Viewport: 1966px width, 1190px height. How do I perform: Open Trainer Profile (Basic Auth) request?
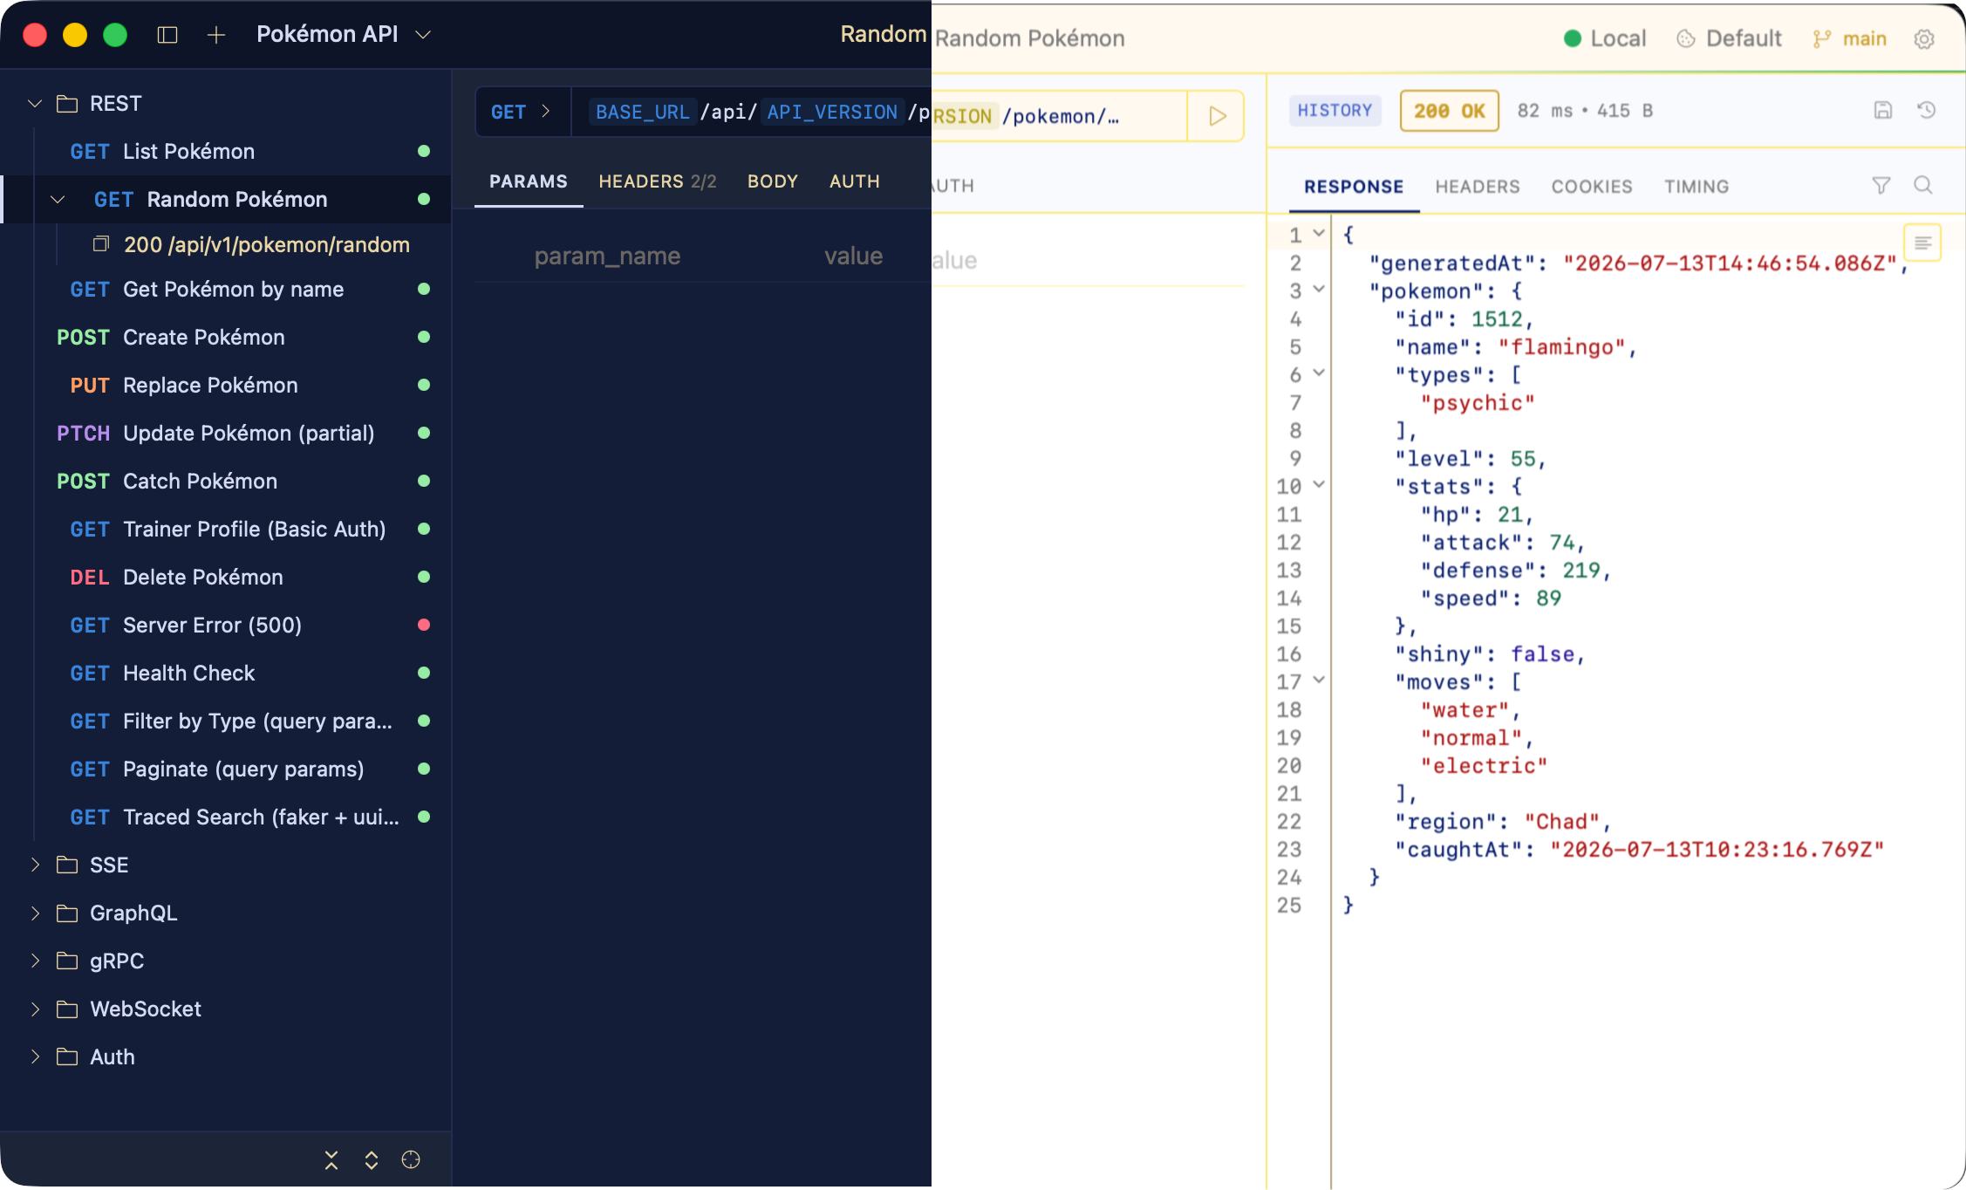tap(227, 530)
